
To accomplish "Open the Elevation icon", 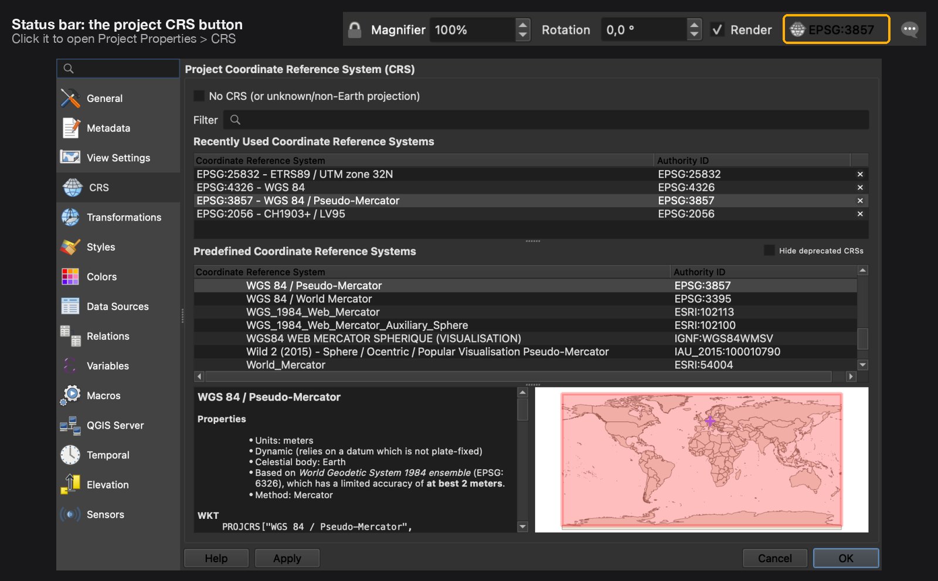I will click(70, 484).
